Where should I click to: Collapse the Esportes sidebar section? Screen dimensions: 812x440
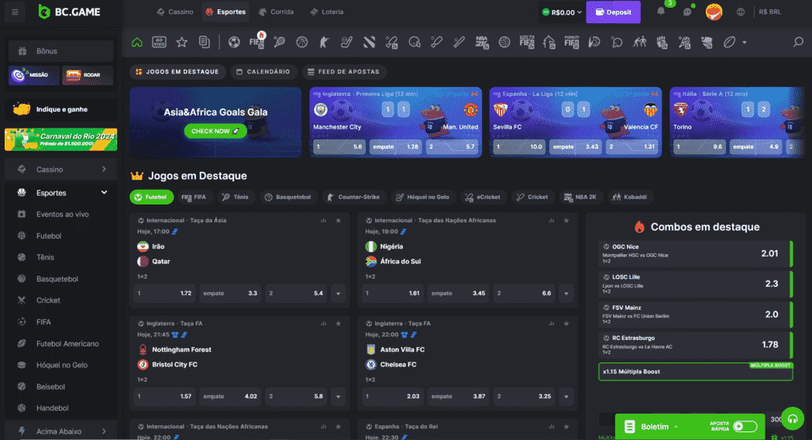pos(61,193)
